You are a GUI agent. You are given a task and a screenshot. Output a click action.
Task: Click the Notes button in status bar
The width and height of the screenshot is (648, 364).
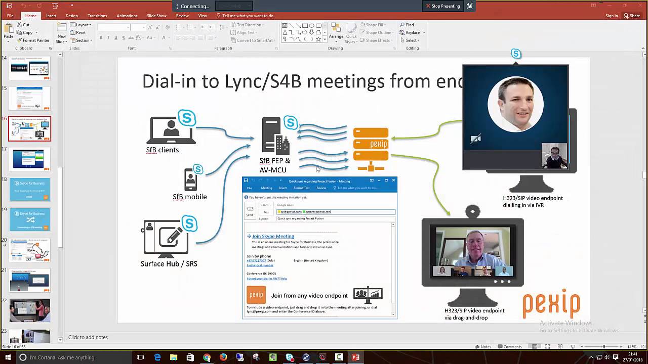point(483,347)
